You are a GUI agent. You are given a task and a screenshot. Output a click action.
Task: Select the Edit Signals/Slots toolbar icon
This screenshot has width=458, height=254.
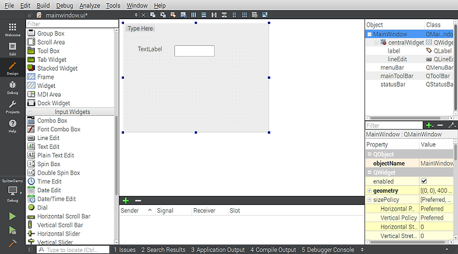coord(163,15)
